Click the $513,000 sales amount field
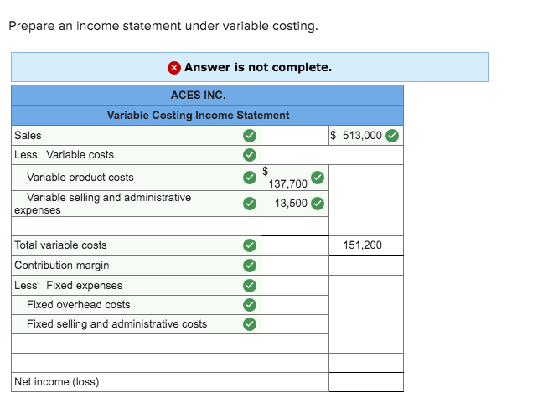Screen dimensions: 543x408 click(366, 136)
